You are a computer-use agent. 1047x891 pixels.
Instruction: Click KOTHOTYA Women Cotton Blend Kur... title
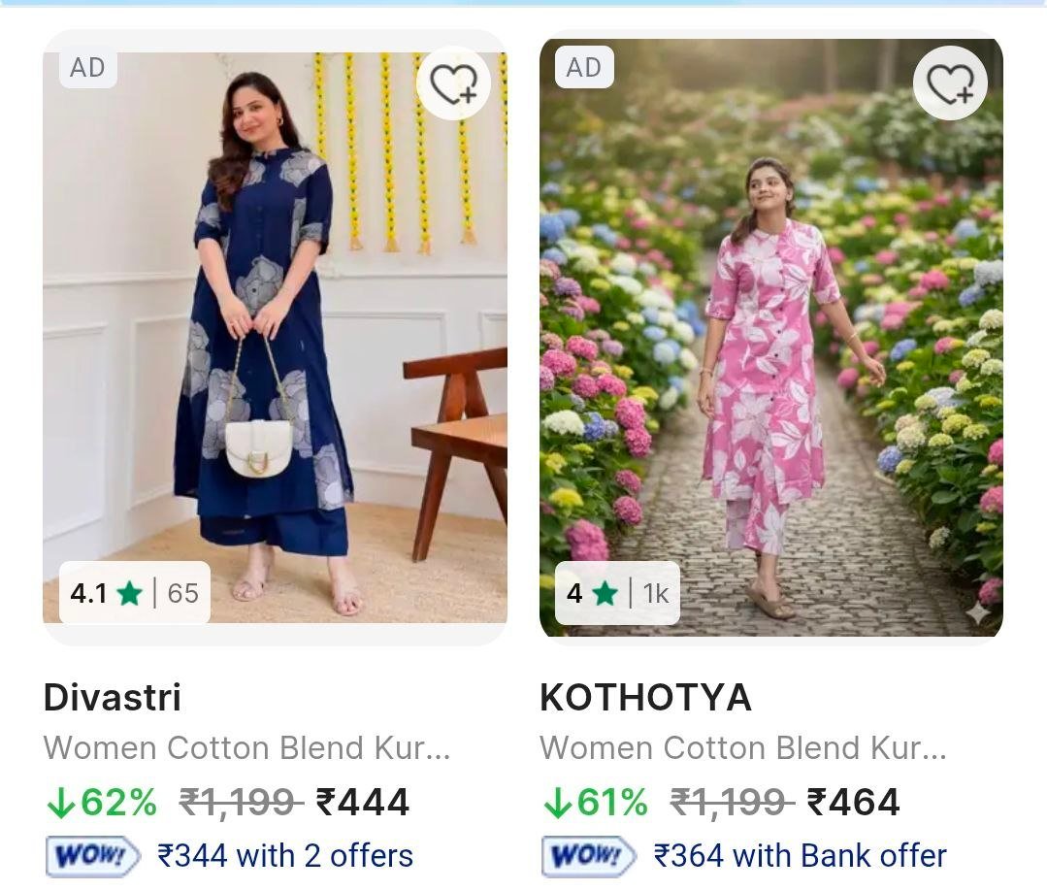coord(743,747)
